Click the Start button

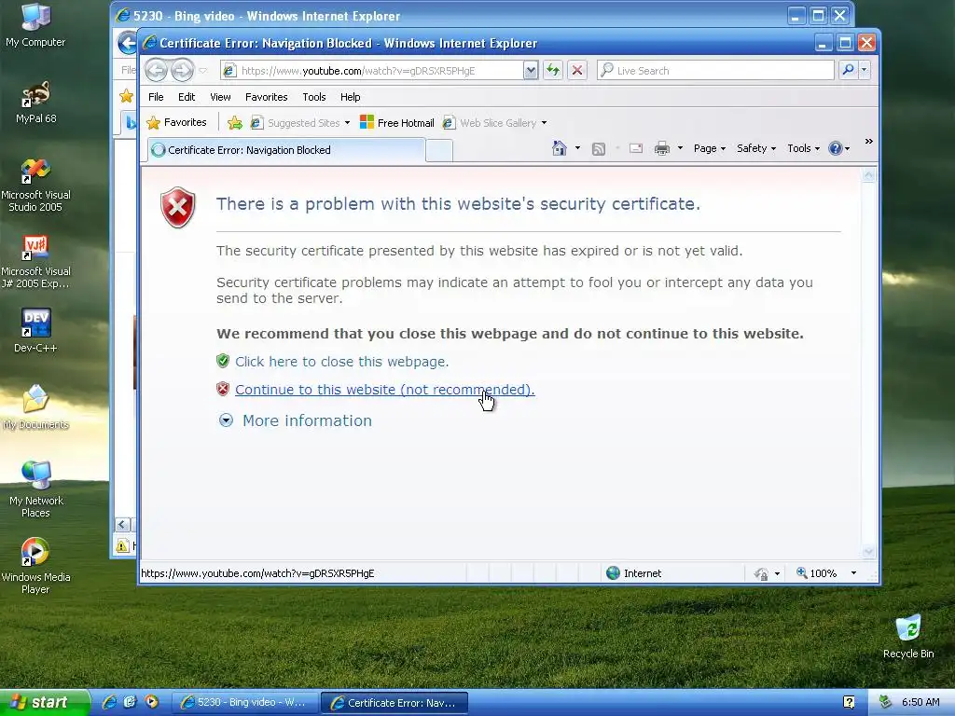(44, 702)
